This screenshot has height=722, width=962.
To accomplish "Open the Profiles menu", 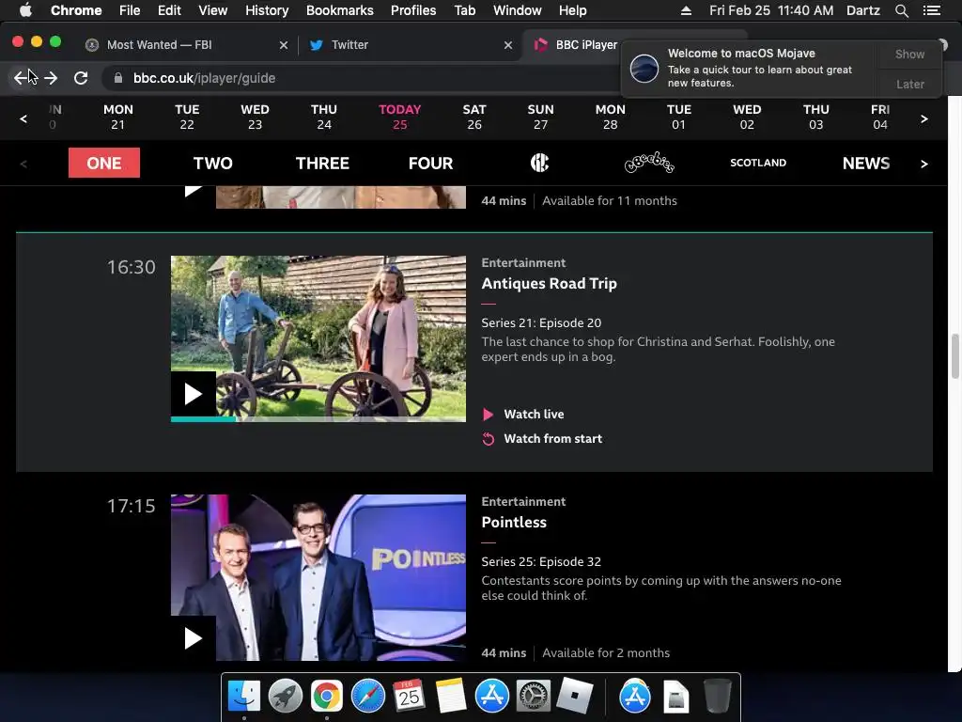I will pyautogui.click(x=413, y=10).
